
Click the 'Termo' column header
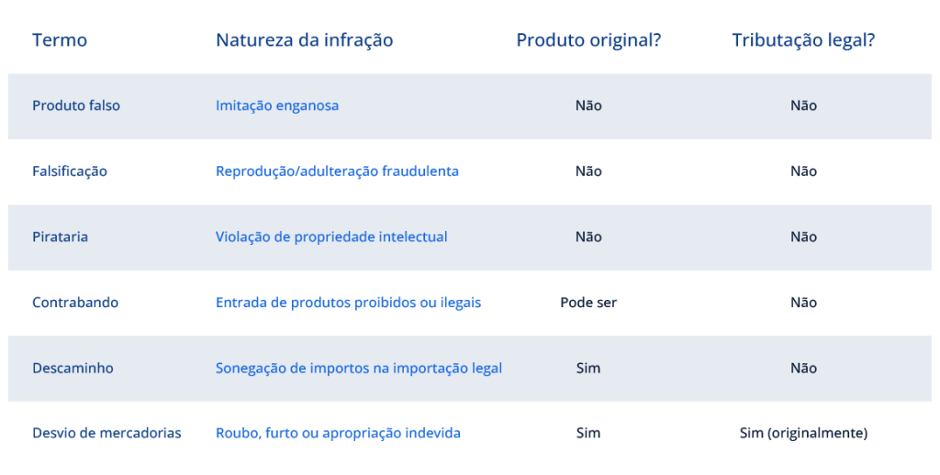(x=60, y=40)
